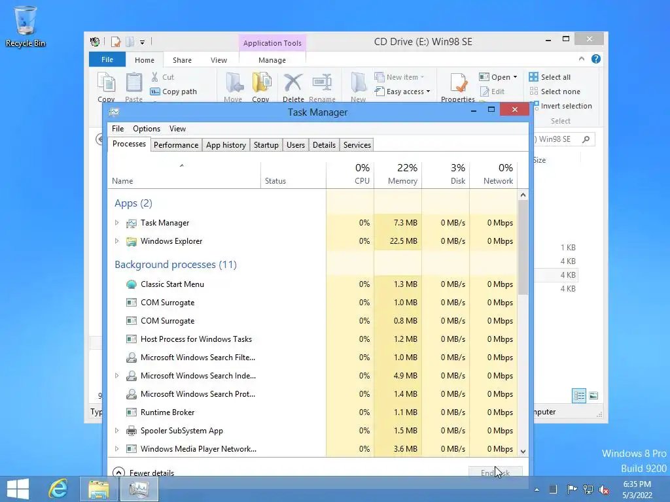Collapse the Explorer ribbon chevron

[582, 59]
